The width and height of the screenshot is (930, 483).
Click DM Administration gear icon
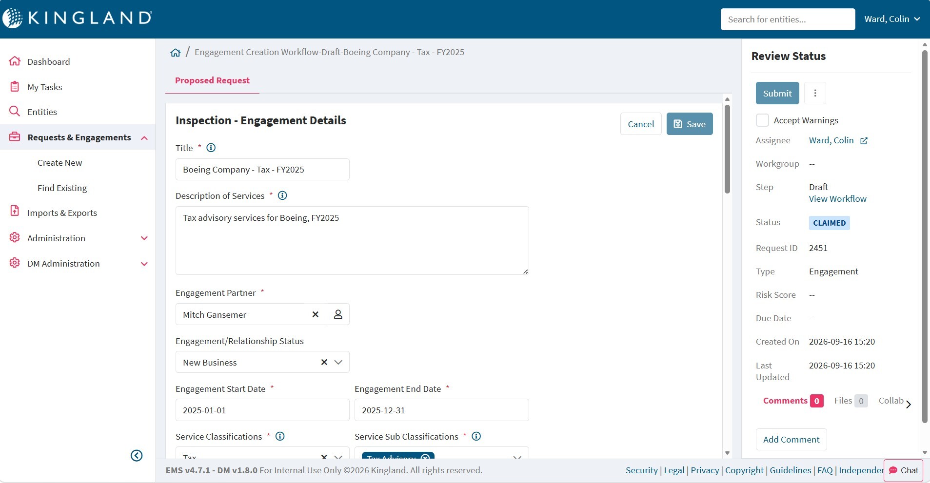pos(15,263)
